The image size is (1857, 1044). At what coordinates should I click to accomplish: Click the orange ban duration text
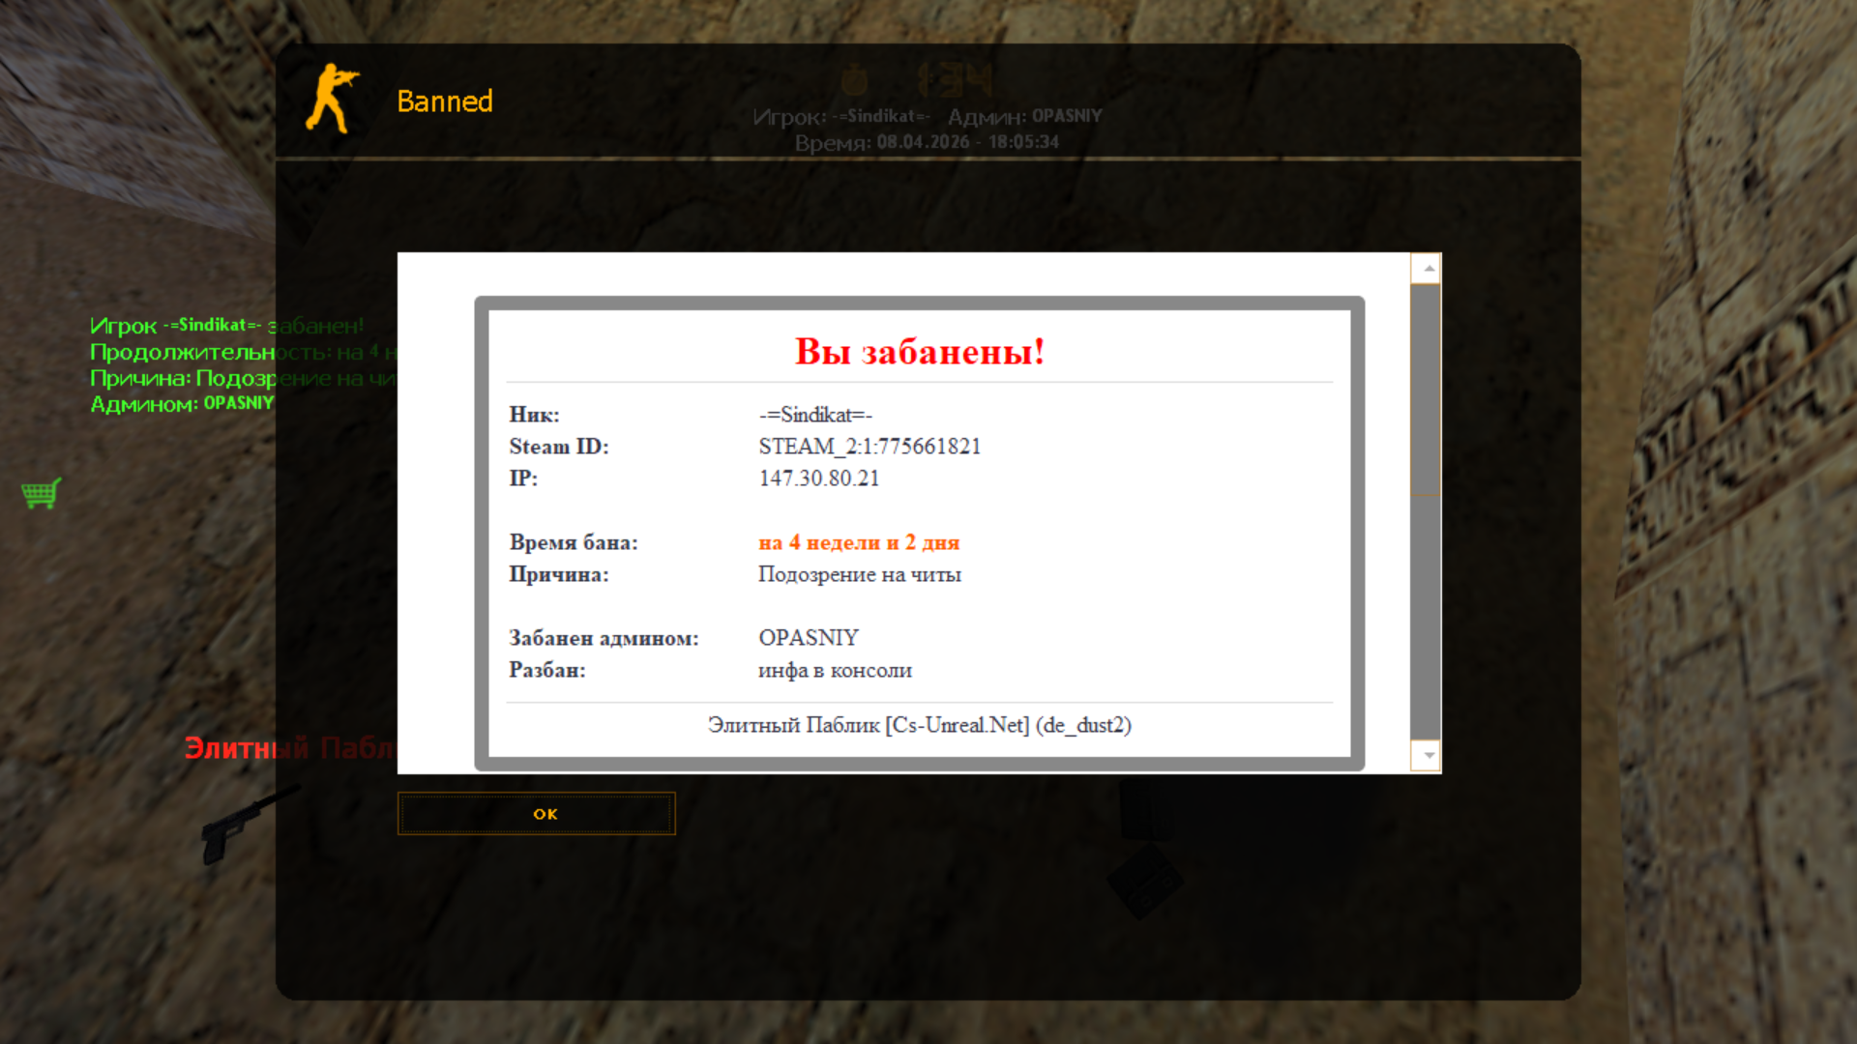click(x=858, y=542)
